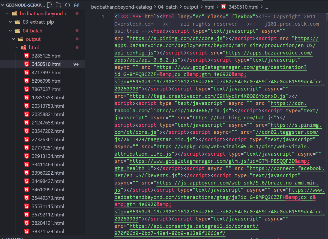Viewport: 328px width, 239px height.
Task: Click the 04_batch folder icon
Action: pos(17,31)
